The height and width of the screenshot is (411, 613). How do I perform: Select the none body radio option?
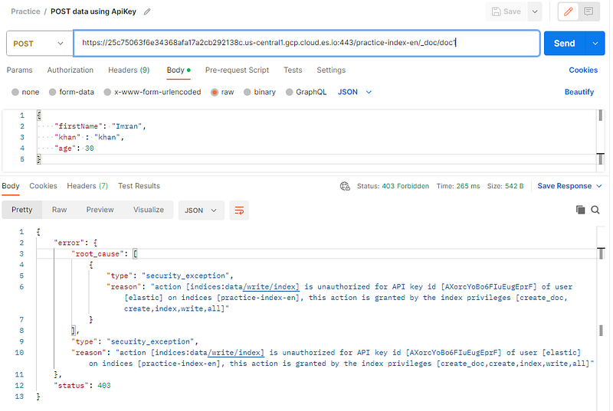pos(15,92)
